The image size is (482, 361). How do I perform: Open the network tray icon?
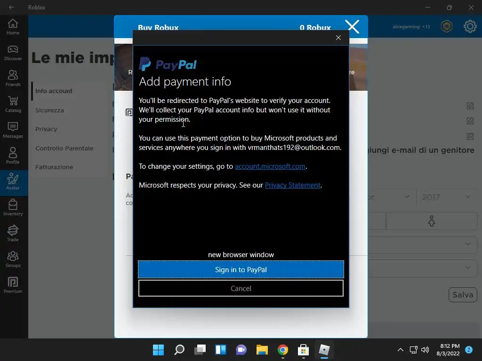coord(413,350)
